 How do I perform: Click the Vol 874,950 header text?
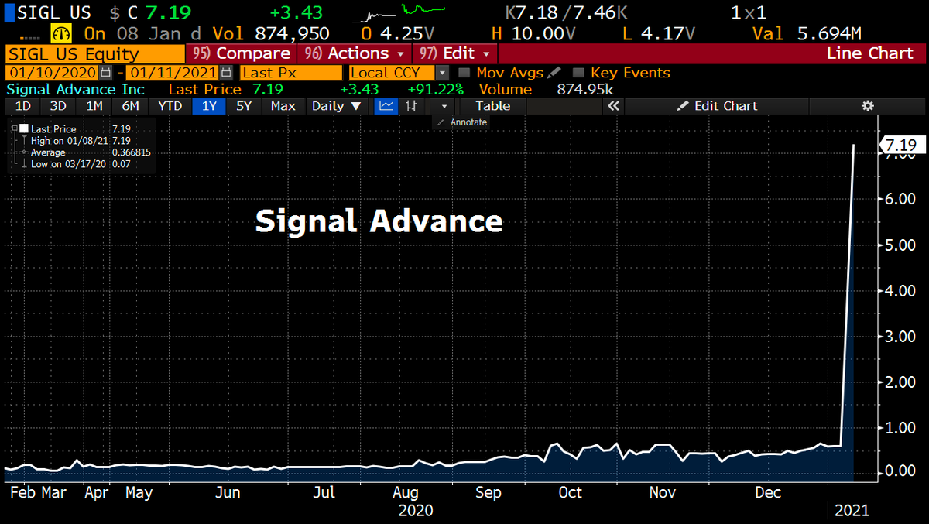pyautogui.click(x=272, y=34)
